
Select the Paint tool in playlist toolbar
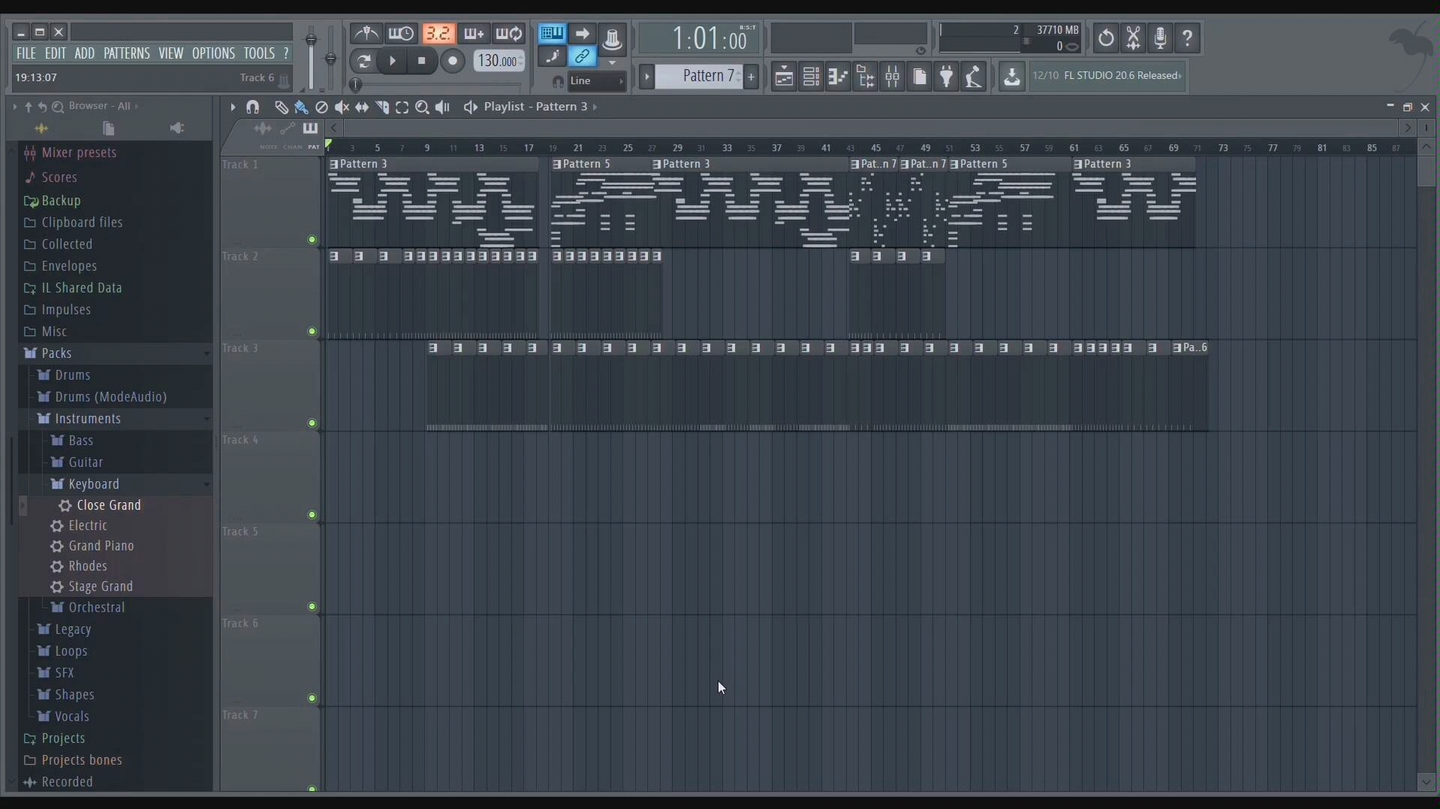[301, 107]
